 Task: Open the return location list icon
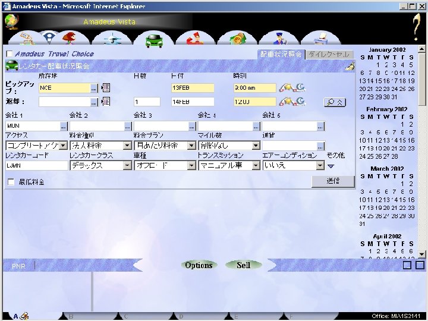[x=106, y=102]
